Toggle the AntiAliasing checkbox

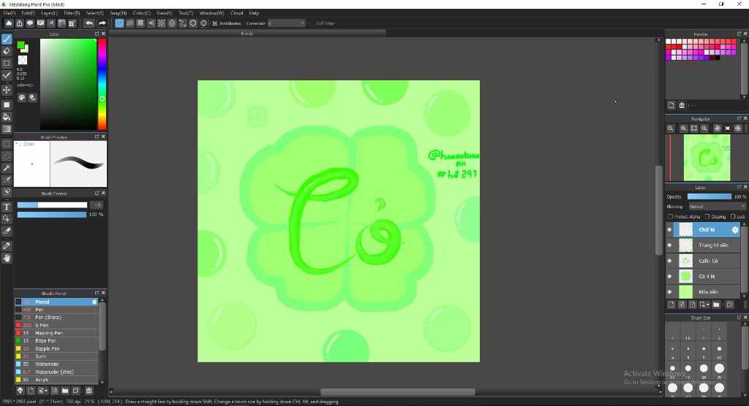tap(215, 23)
